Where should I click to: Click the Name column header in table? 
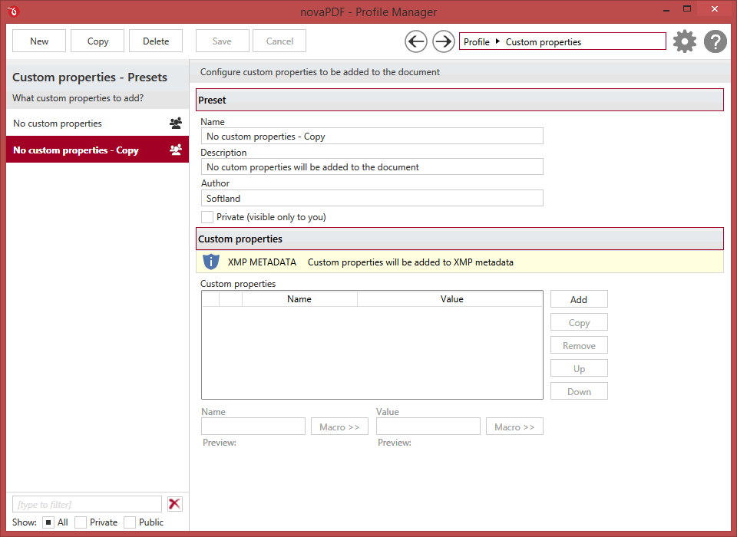pyautogui.click(x=299, y=299)
